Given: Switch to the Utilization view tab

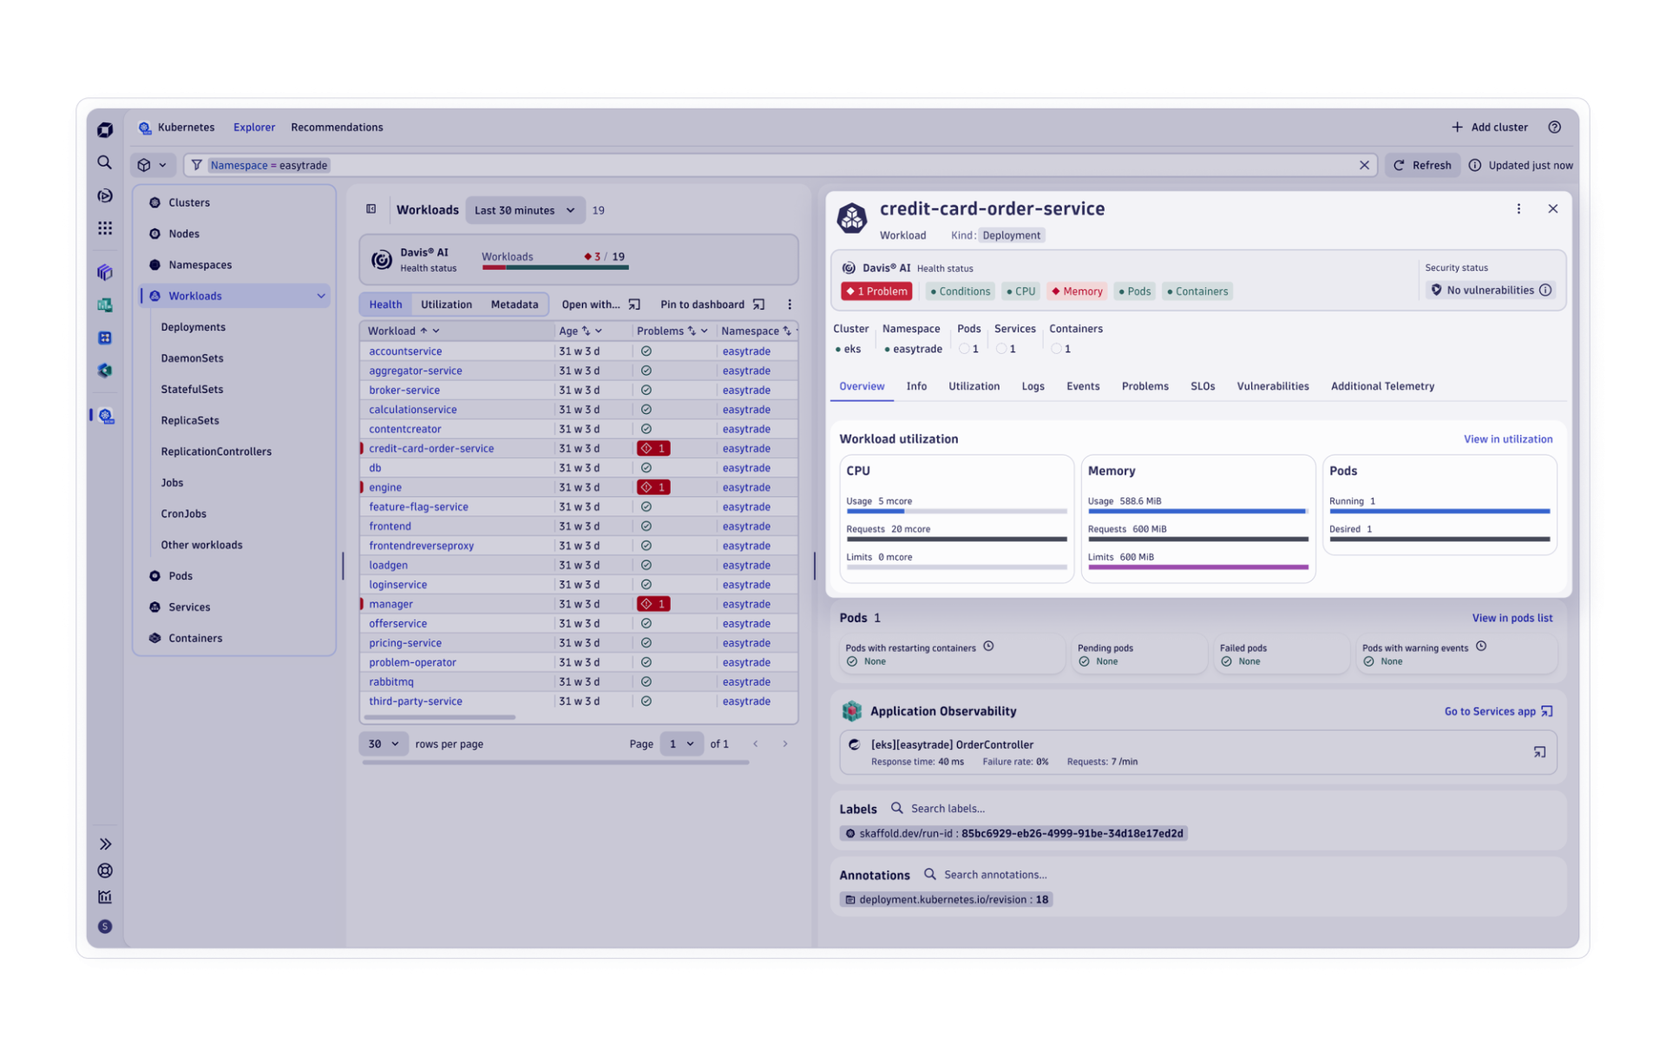Looking at the screenshot, I should 446,305.
